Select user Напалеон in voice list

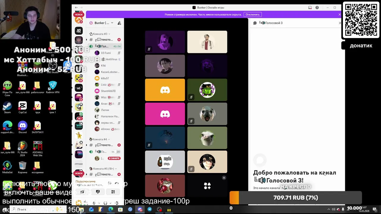click(x=108, y=116)
